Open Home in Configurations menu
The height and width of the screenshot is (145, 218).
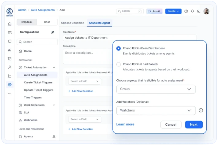click(28, 51)
